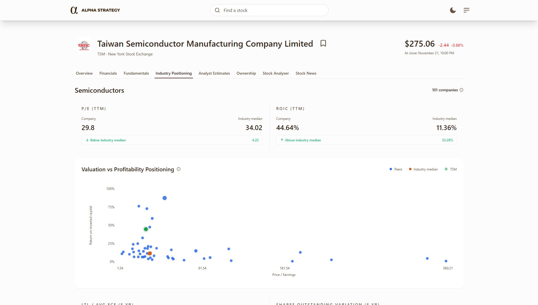
Task: Click the search magnifier icon
Action: (x=217, y=10)
